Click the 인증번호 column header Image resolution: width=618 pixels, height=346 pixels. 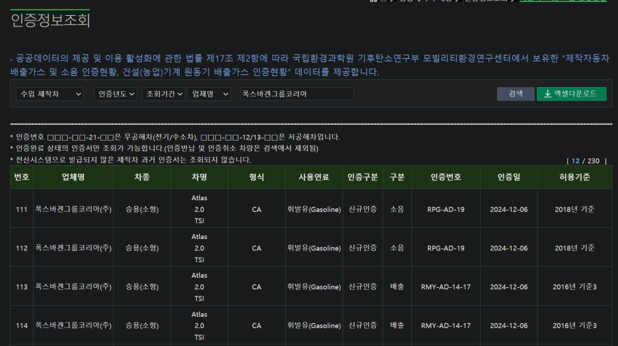click(446, 178)
